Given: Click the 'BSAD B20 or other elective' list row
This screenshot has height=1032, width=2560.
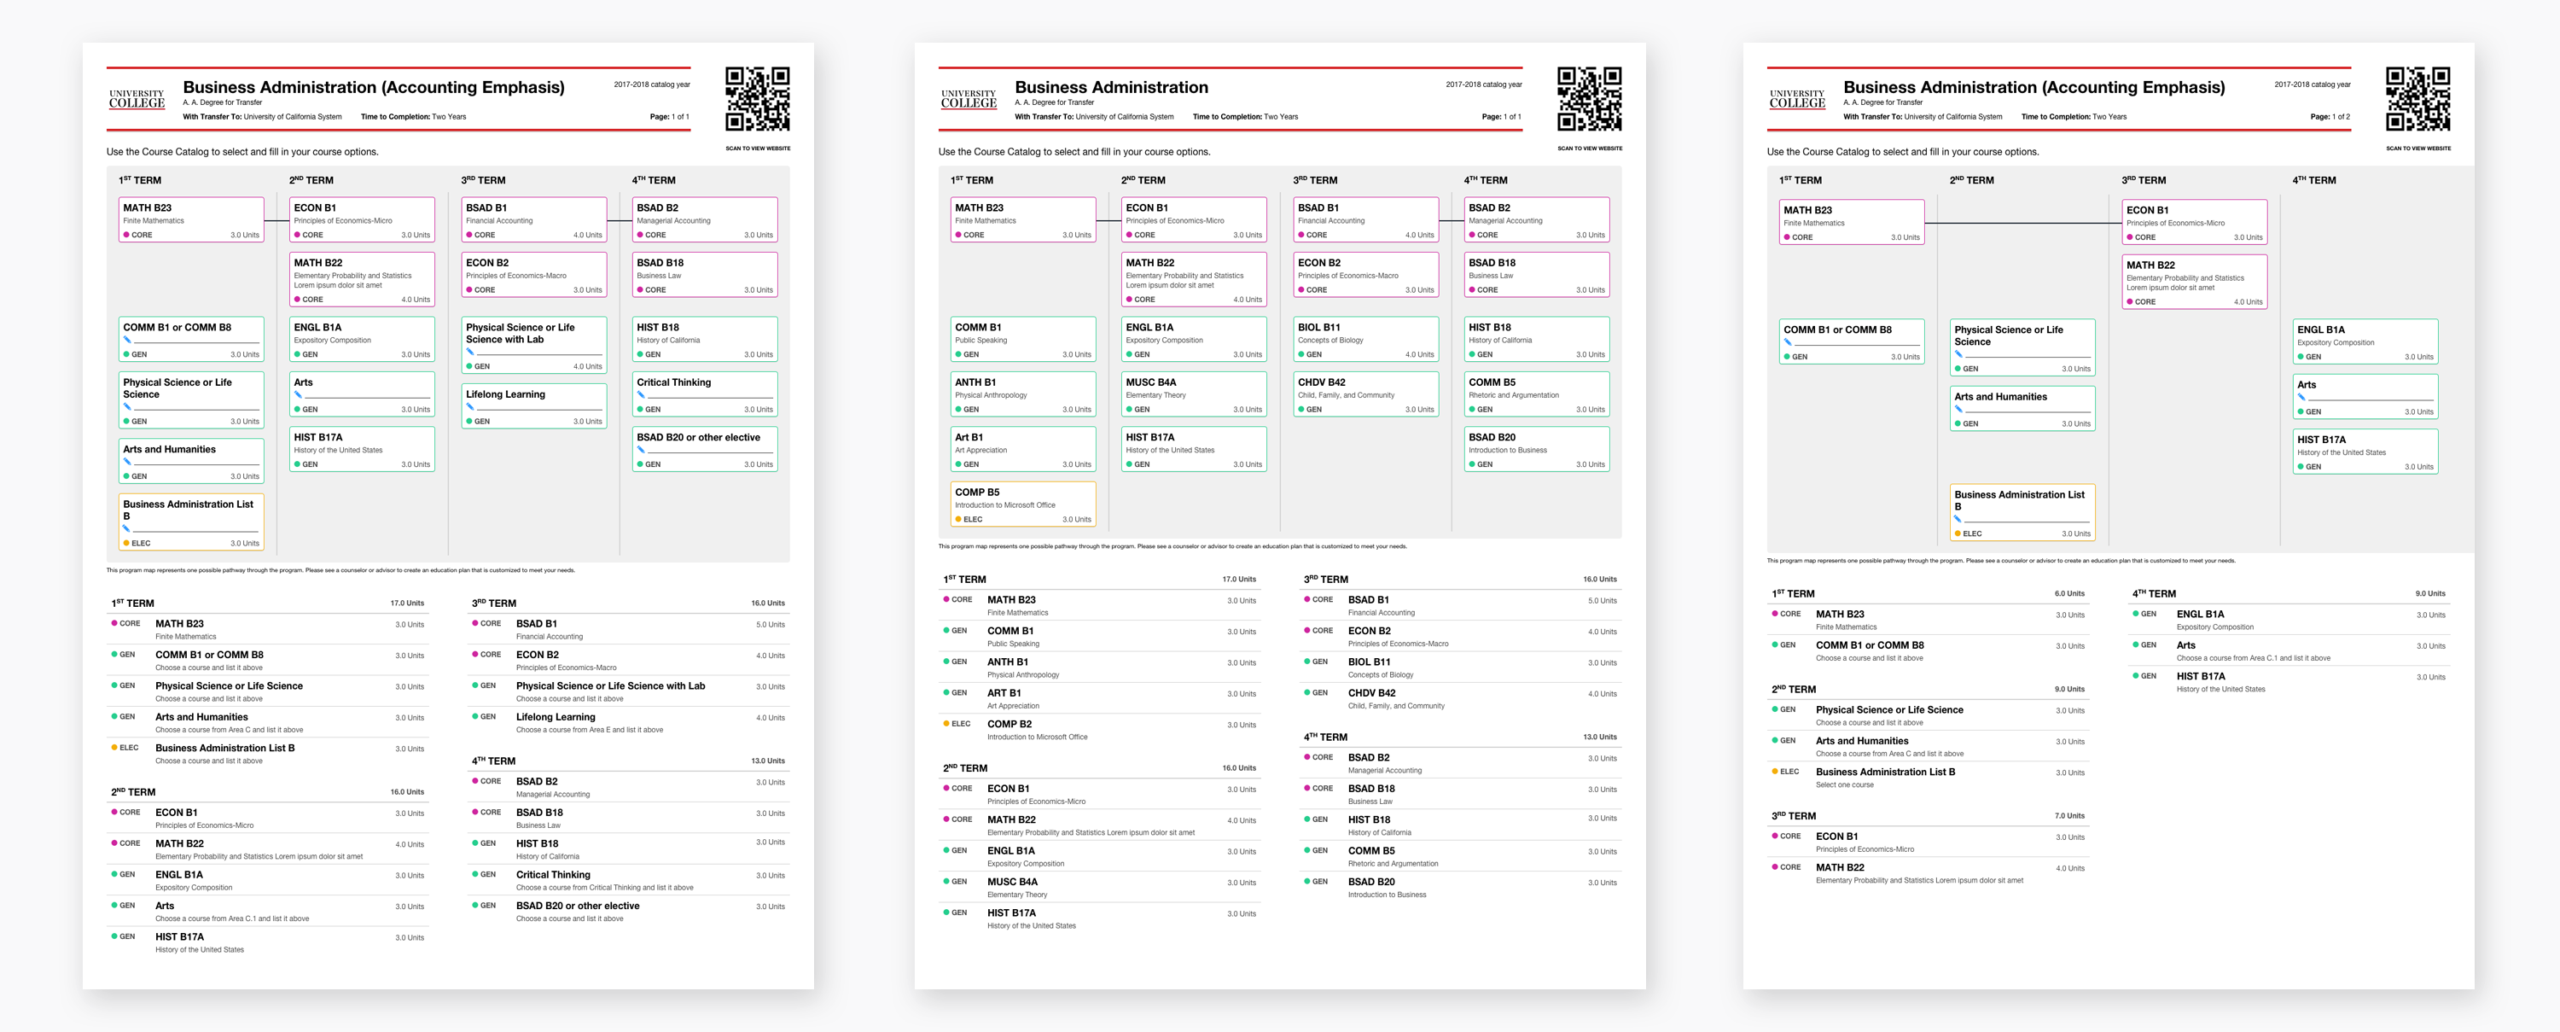Looking at the screenshot, I should [x=629, y=911].
